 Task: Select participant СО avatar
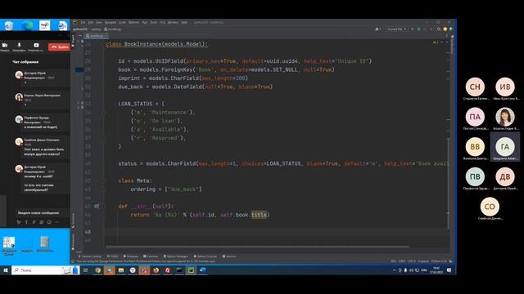point(490,207)
